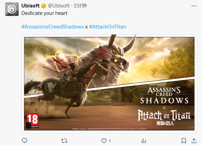Screen dimensions: 202x145
Task: Reply using the comment bubble icon
Action: point(24,141)
